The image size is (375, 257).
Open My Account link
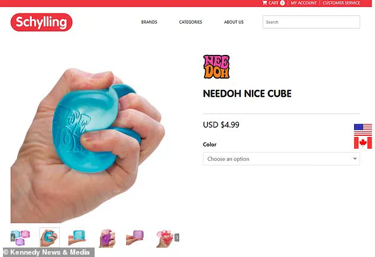[x=303, y=3]
